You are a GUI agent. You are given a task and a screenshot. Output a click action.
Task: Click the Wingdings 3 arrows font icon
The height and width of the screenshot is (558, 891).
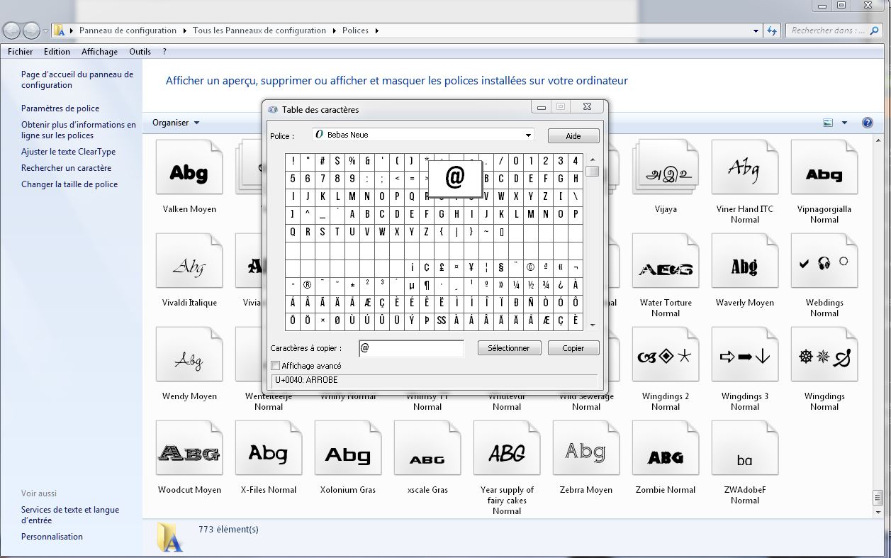(x=744, y=357)
